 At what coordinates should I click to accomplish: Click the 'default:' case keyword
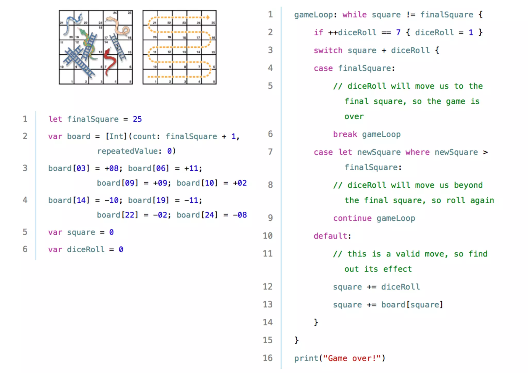click(332, 236)
